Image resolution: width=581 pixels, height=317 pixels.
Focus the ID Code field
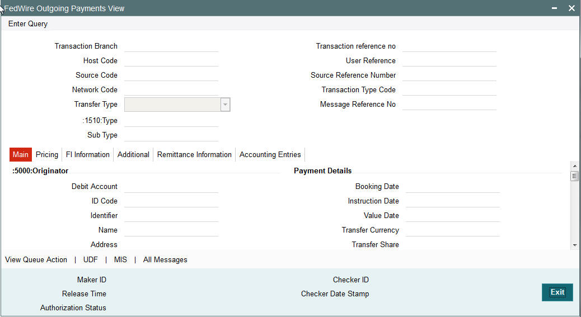point(172,201)
